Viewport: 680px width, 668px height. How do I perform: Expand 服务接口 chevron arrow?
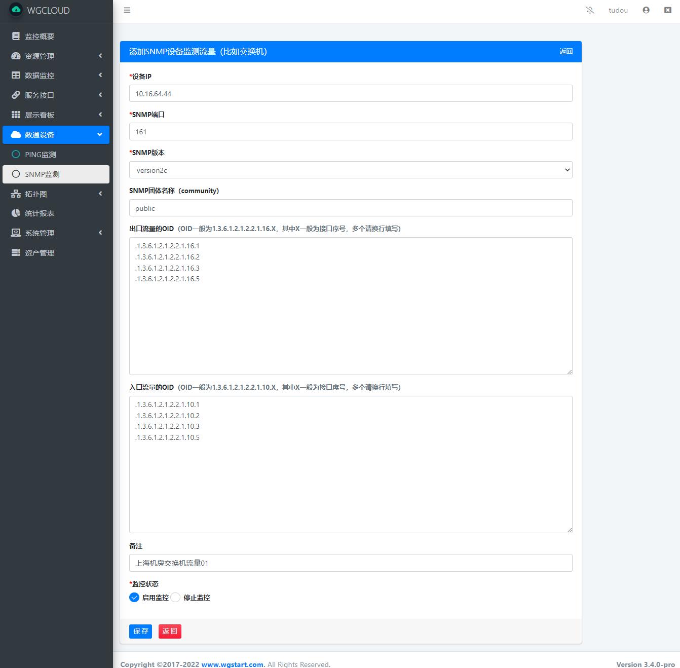pyautogui.click(x=100, y=95)
